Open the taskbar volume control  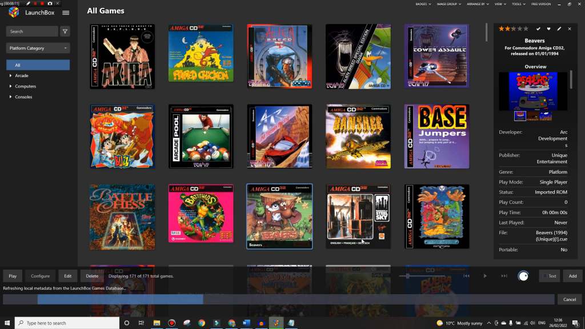[x=532, y=323]
